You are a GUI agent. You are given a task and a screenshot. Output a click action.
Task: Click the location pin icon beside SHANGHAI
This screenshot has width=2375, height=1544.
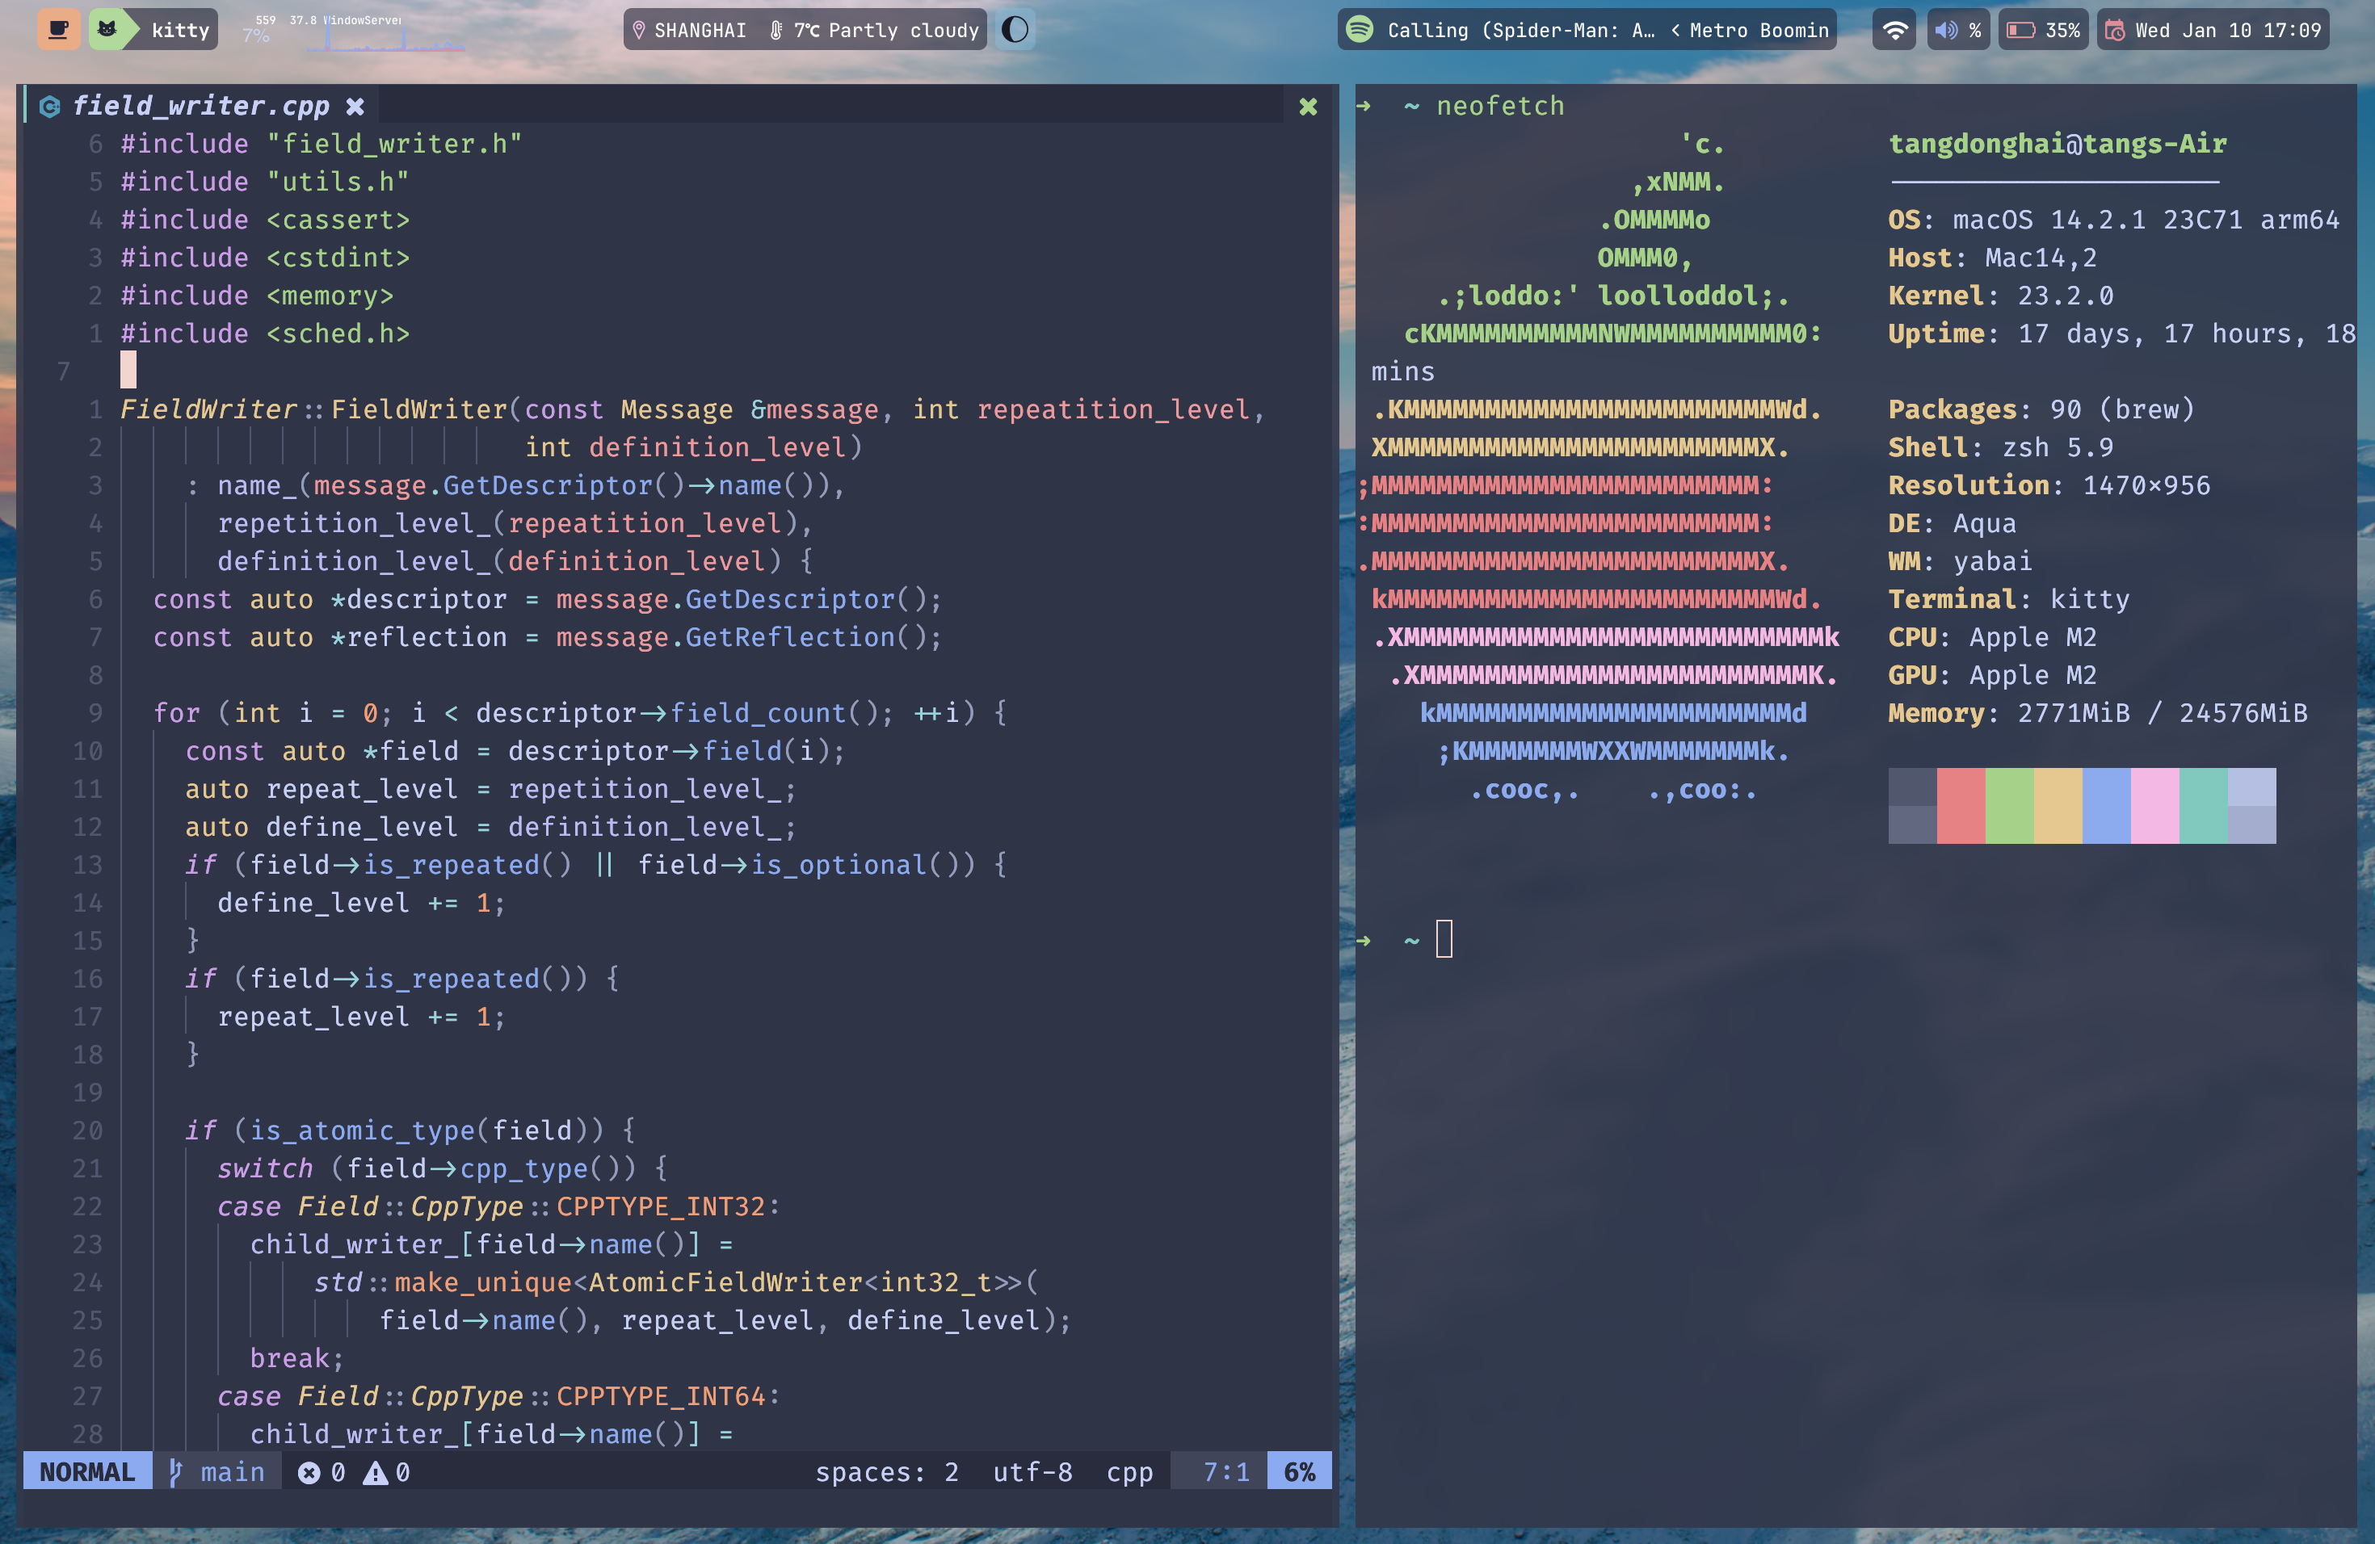coord(640,30)
